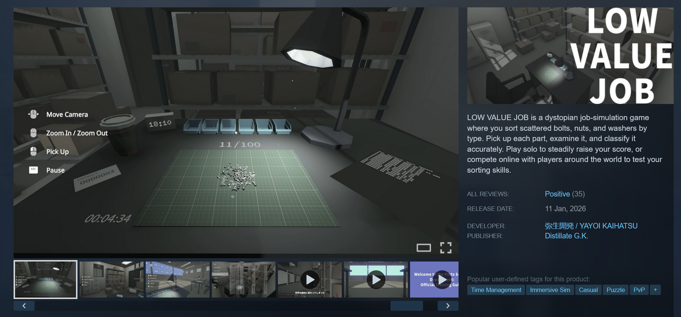Screen dimensions: 681x317
Task: Click the LOW VALUE JOB header image
Action: pyautogui.click(x=570, y=56)
